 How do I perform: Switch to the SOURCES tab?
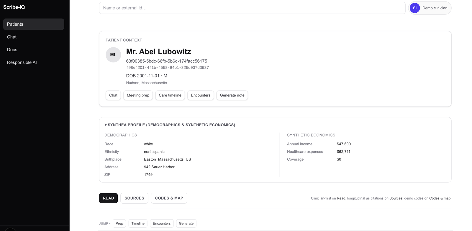click(134, 198)
